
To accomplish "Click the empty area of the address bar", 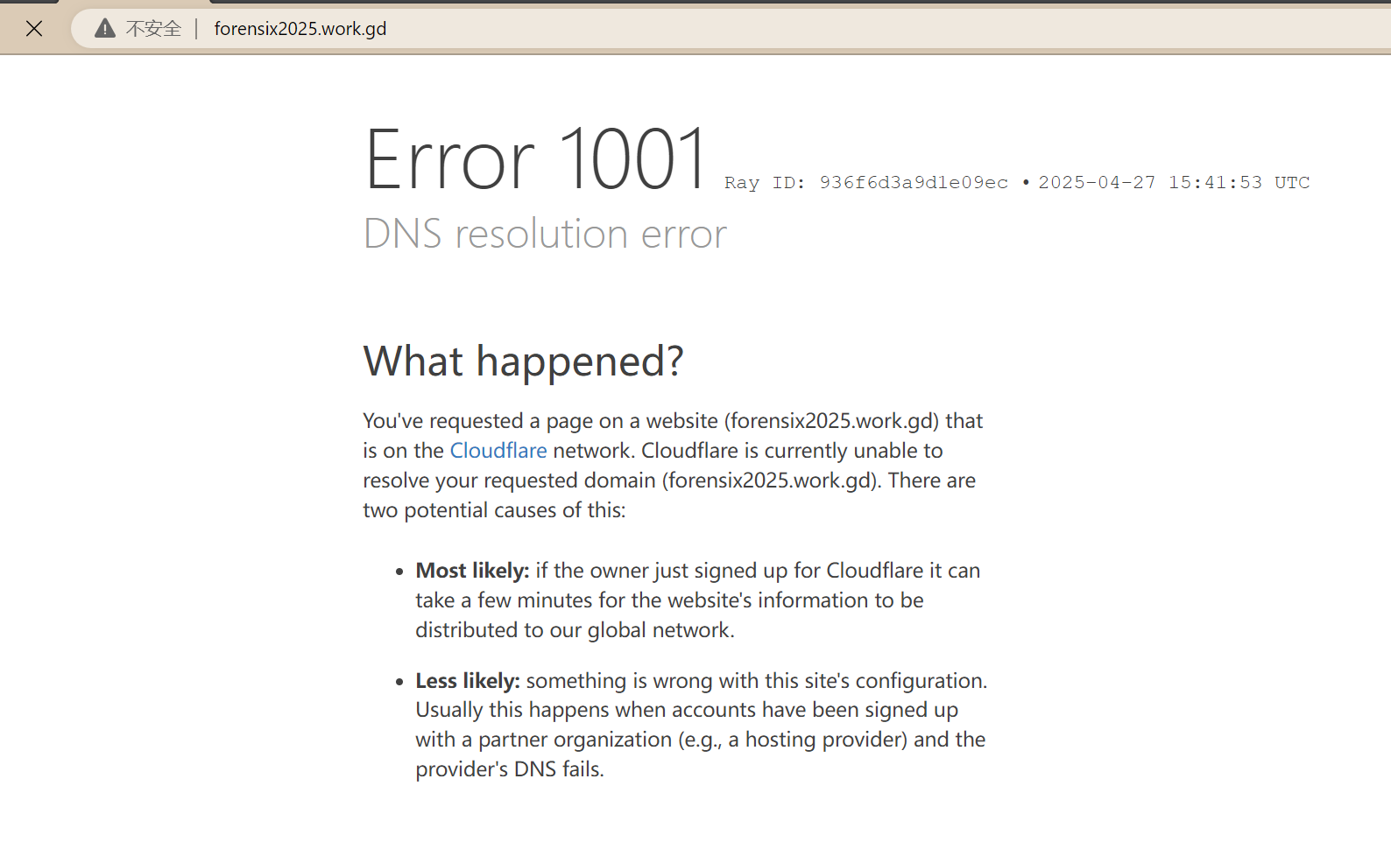I will pyautogui.click(x=876, y=29).
